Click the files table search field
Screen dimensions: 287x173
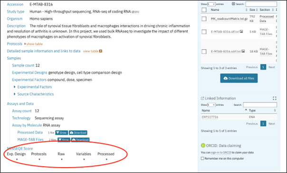261,4
